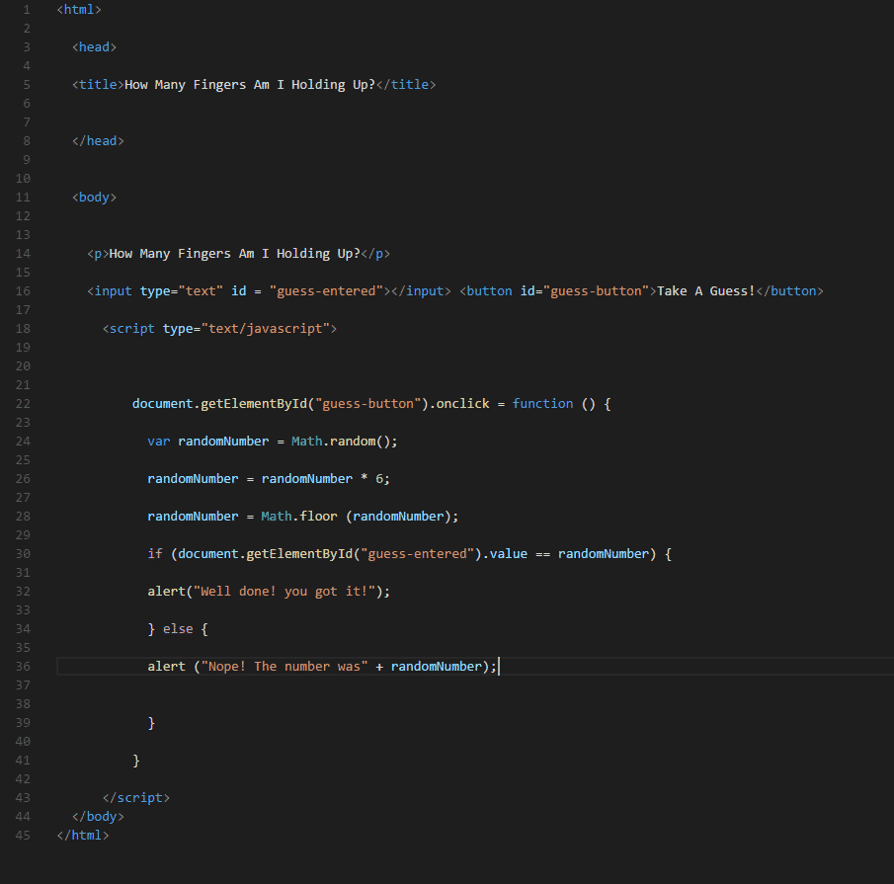Screen dimensions: 894x884
Task: Click line number 16 in the gutter
Action: point(23,291)
